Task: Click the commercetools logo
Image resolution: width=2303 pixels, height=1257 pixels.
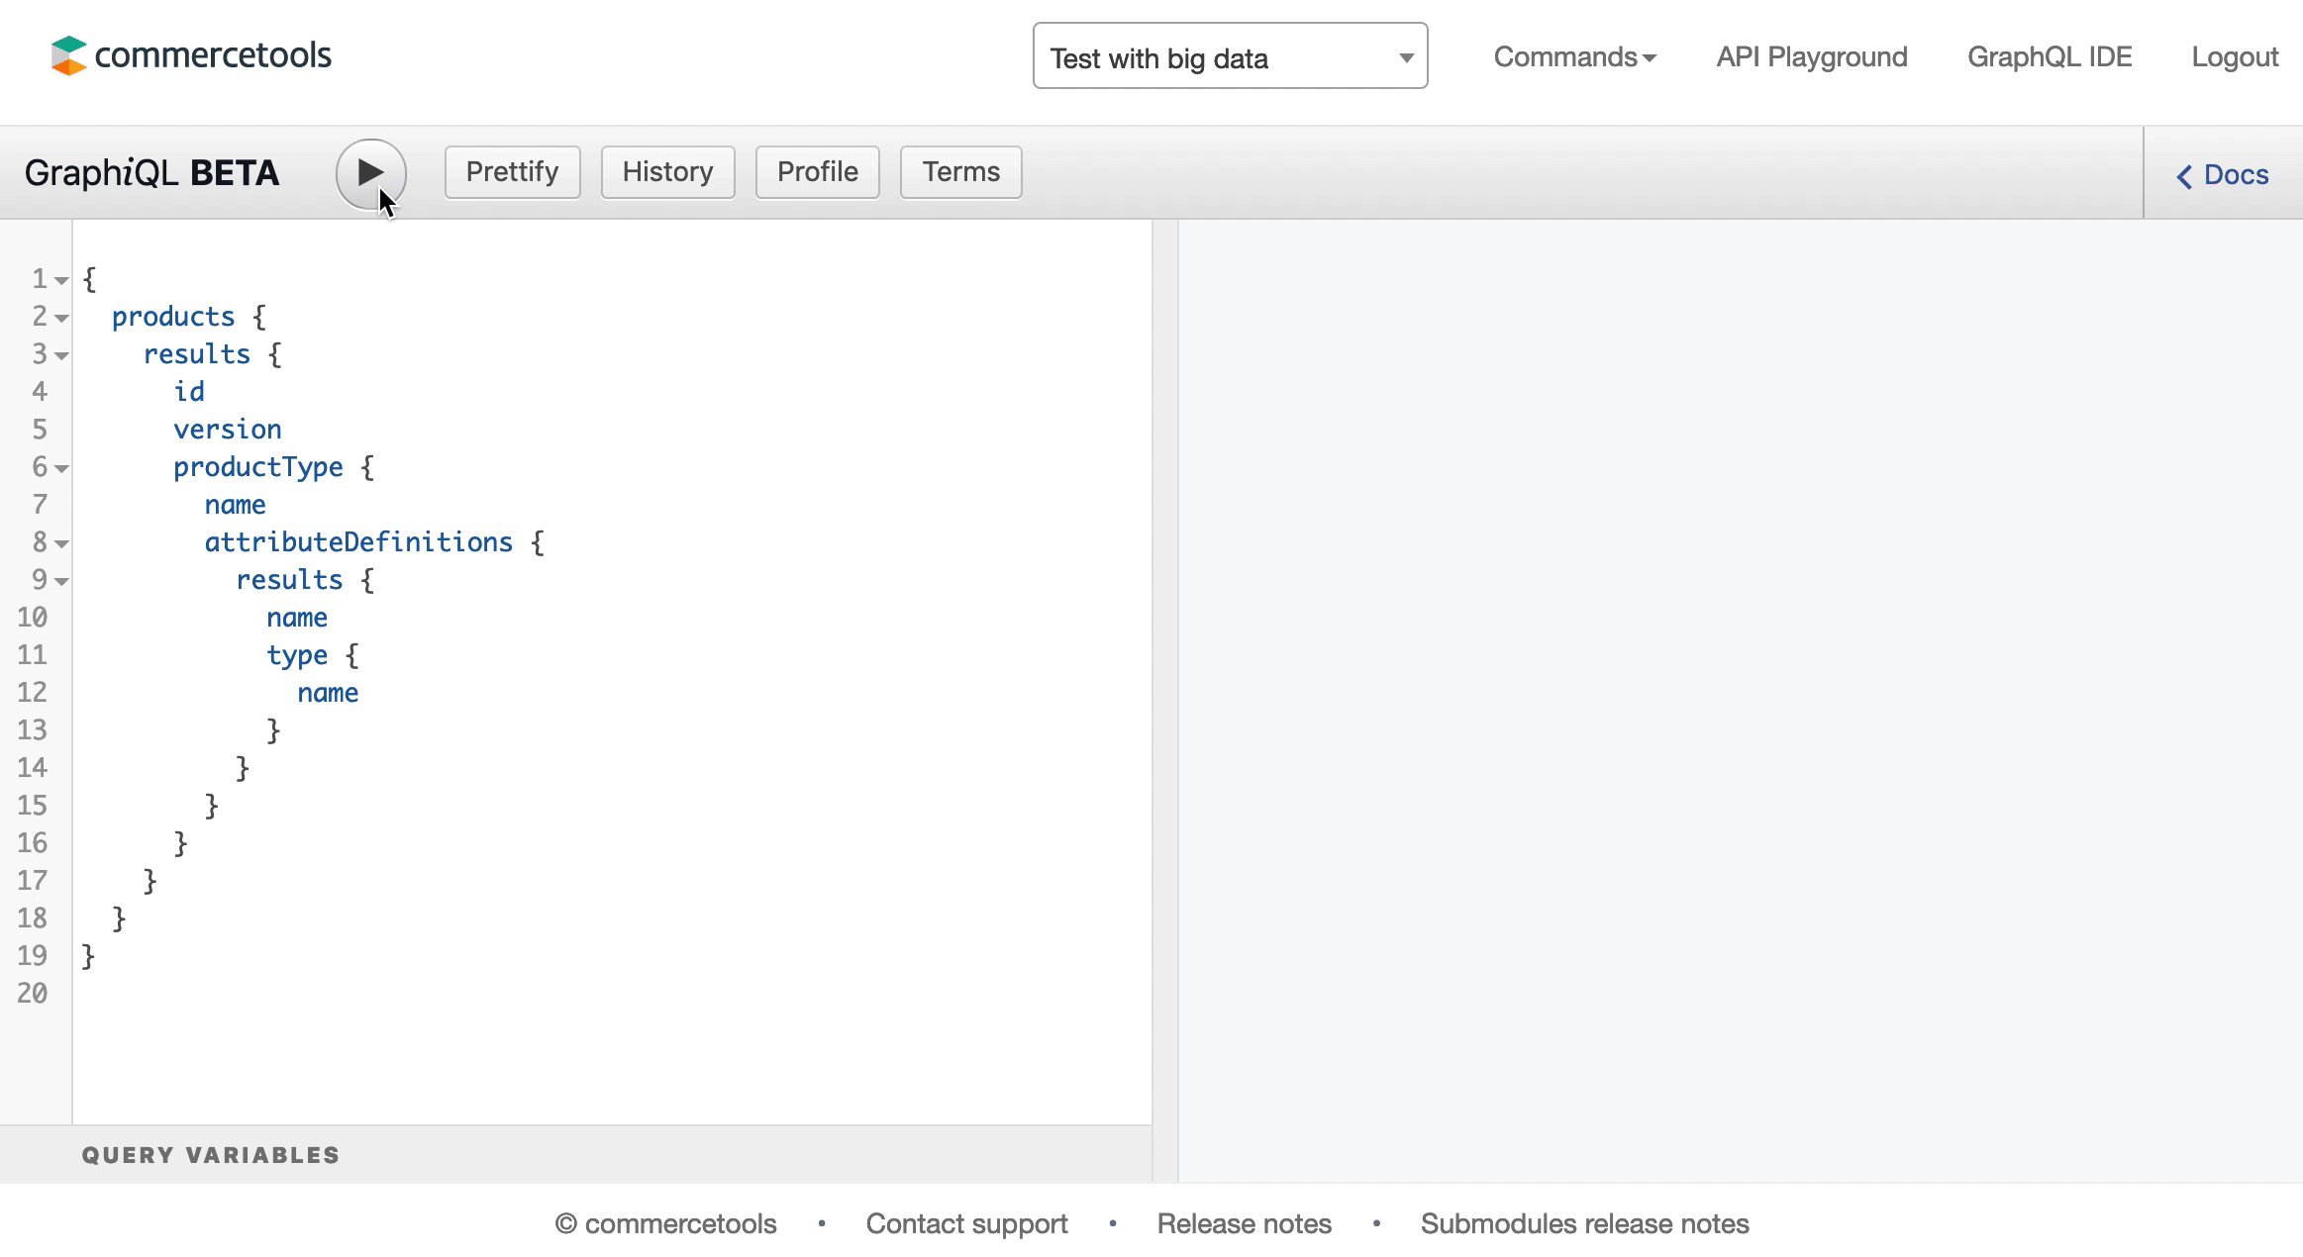Action: point(190,54)
